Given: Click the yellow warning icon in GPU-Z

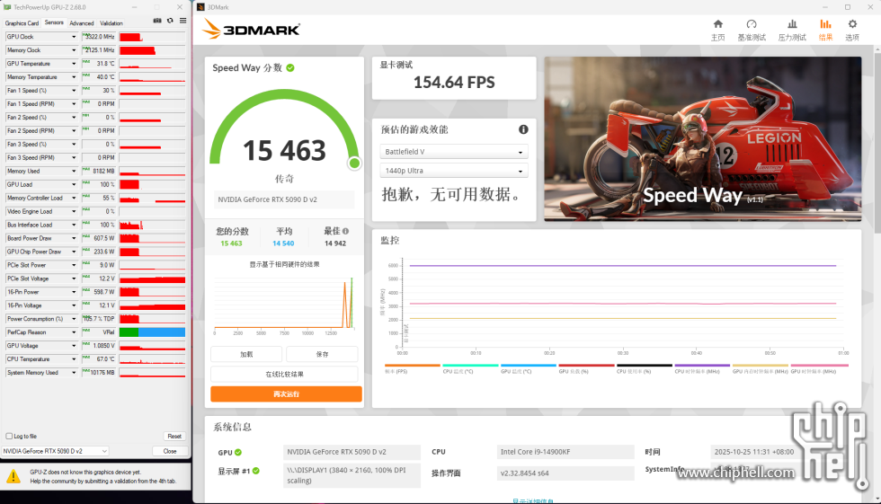Looking at the screenshot, I should pyautogui.click(x=13, y=476).
